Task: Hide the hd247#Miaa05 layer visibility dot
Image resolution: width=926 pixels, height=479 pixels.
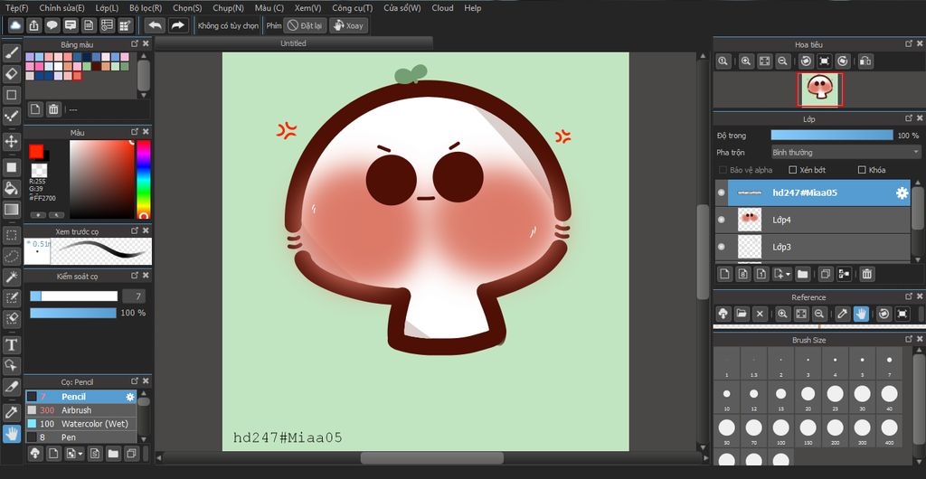Action: coord(721,193)
